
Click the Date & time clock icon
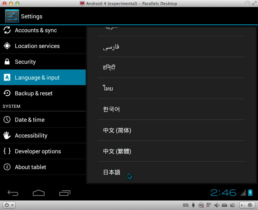(7, 119)
